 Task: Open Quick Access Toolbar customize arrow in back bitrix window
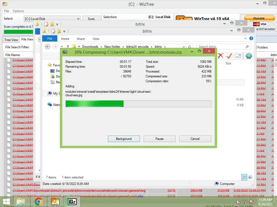coord(57,24)
